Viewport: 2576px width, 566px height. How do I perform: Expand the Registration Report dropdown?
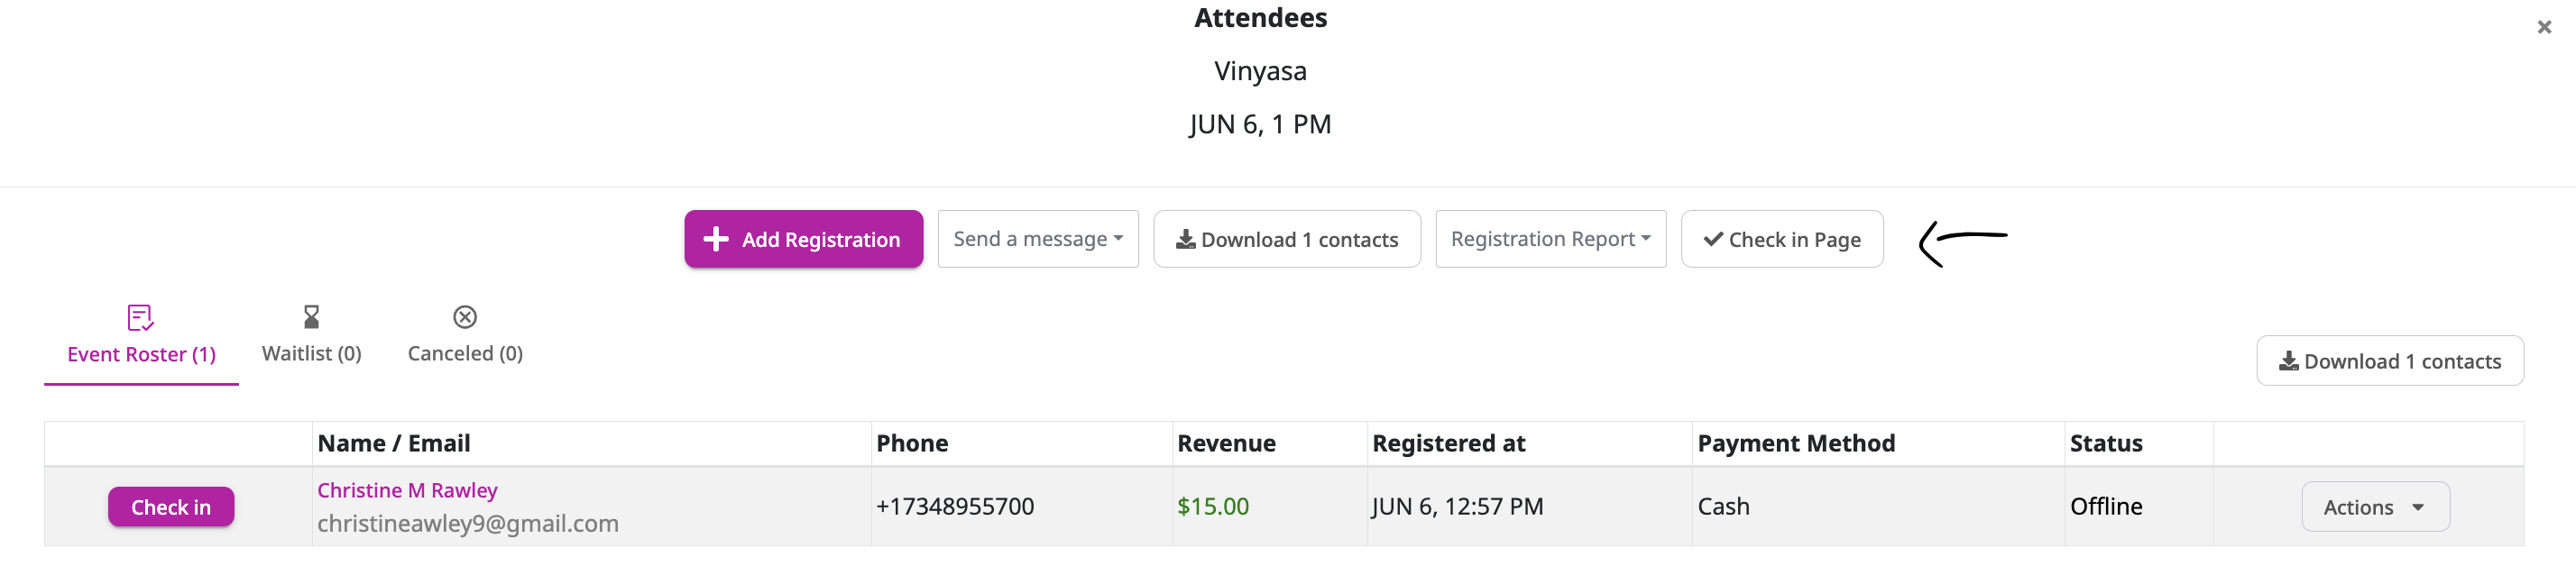[1550, 239]
